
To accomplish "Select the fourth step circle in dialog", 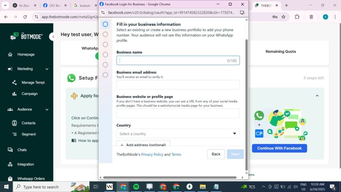I will pos(105,55).
